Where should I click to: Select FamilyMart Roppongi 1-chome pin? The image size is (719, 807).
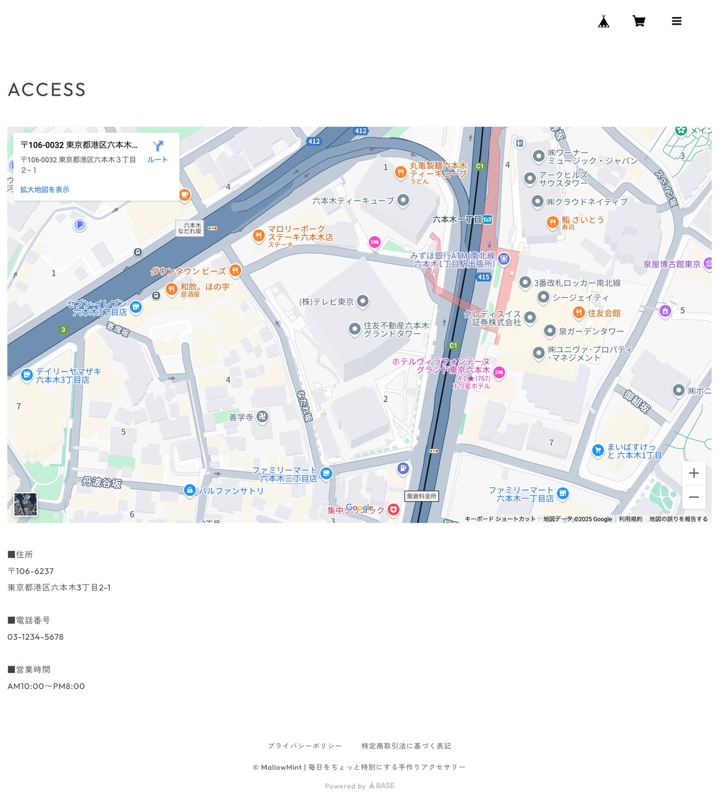click(563, 493)
